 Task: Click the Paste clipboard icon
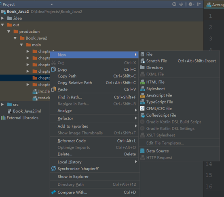pyautogui.click(x=53, y=89)
